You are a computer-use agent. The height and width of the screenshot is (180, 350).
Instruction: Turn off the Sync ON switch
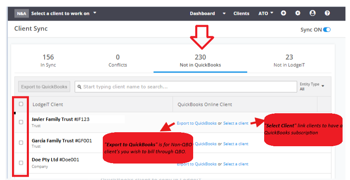coord(327,30)
